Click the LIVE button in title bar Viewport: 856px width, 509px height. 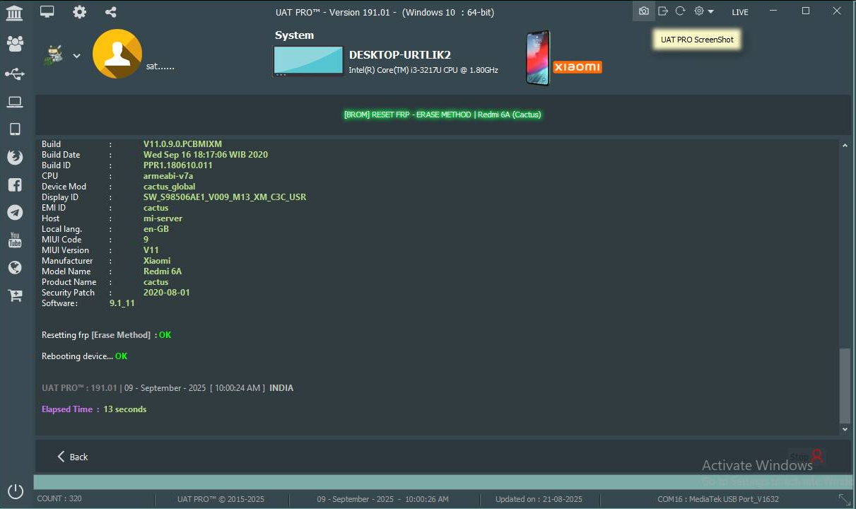[x=740, y=12]
